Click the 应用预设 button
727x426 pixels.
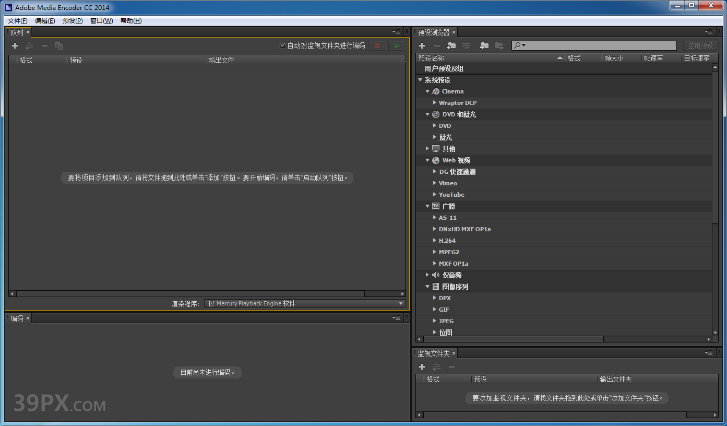(701, 45)
